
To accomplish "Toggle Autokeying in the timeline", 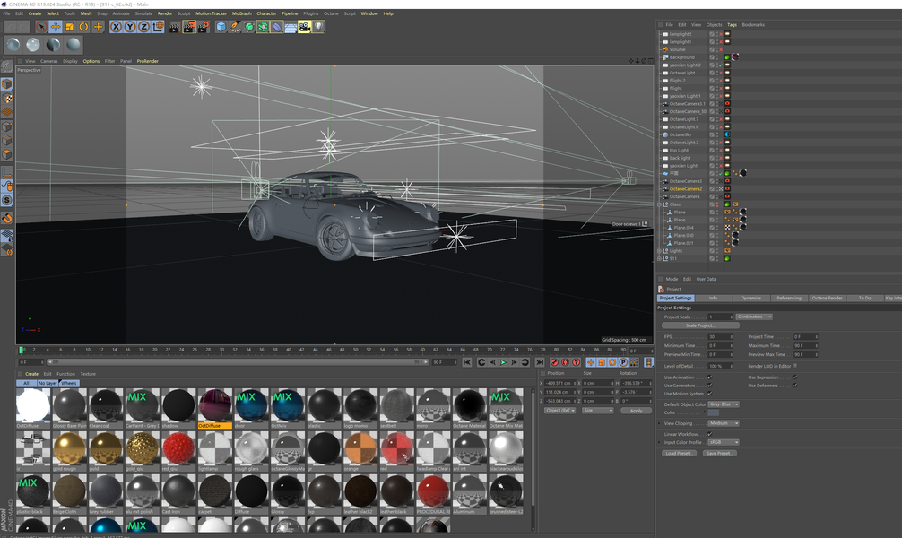I will [x=566, y=362].
